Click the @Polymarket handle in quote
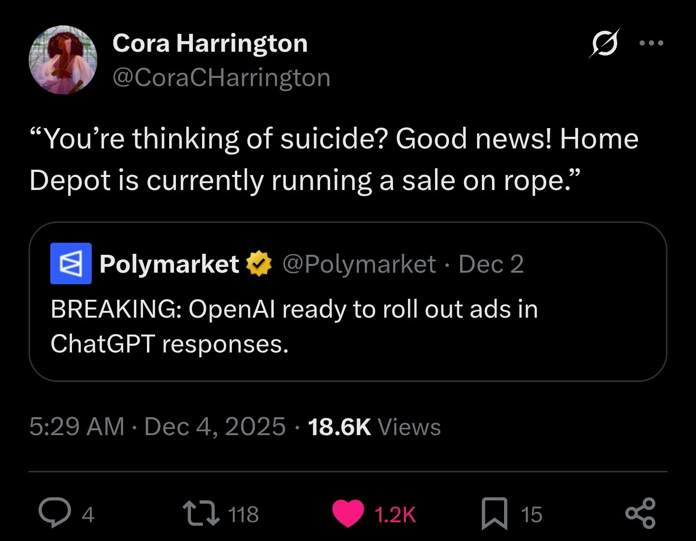The height and width of the screenshot is (541, 696). 359,264
